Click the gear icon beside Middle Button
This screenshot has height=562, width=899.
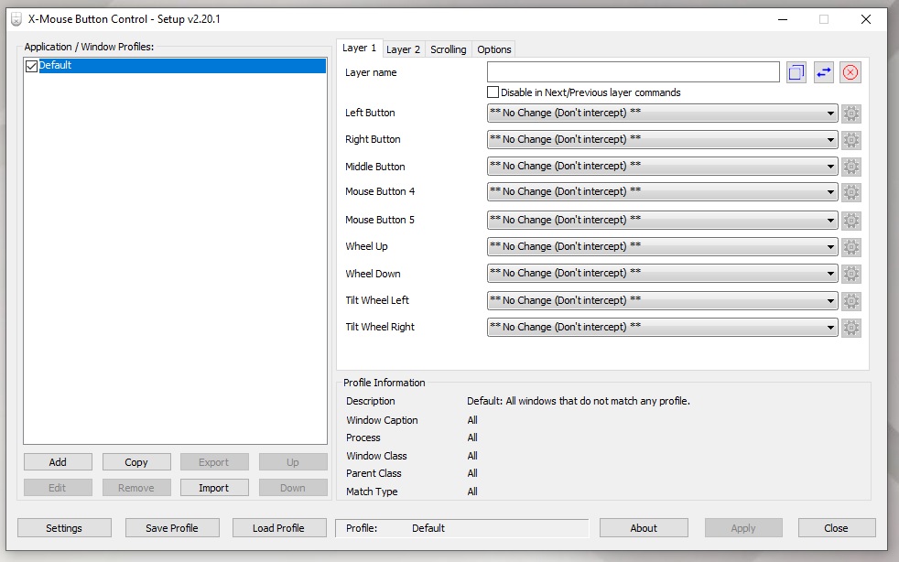pyautogui.click(x=851, y=167)
